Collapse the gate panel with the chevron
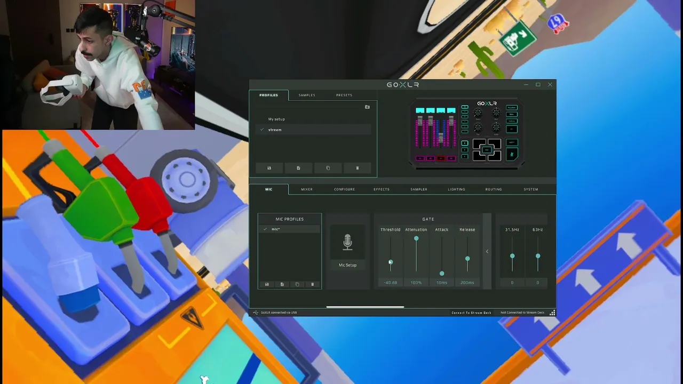The height and width of the screenshot is (384, 683). pos(487,251)
